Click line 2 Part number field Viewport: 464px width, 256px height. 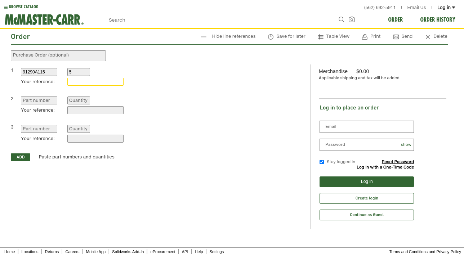[x=39, y=100]
